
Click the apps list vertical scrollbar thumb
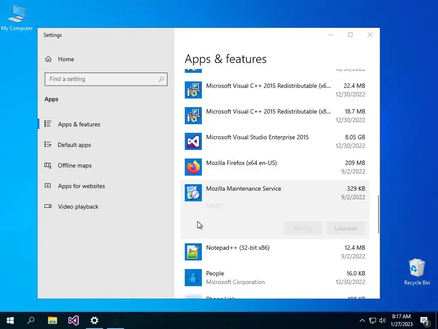point(379,214)
